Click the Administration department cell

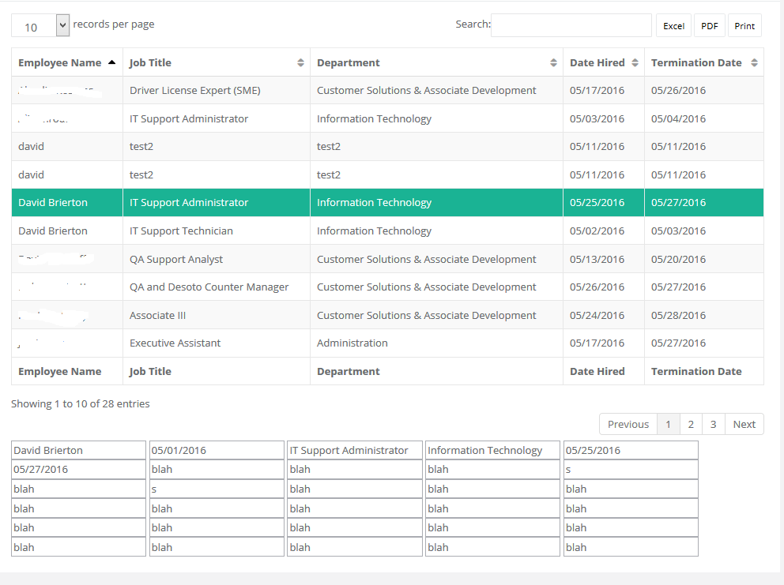[436, 343]
